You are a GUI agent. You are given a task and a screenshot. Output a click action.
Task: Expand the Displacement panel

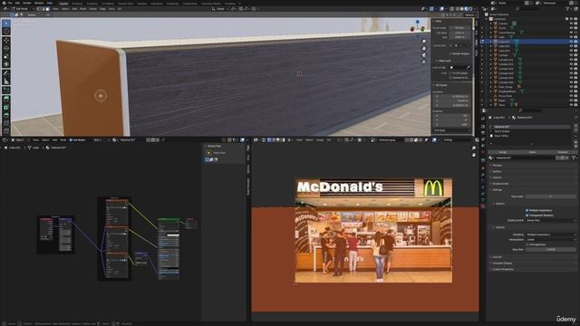499,184
